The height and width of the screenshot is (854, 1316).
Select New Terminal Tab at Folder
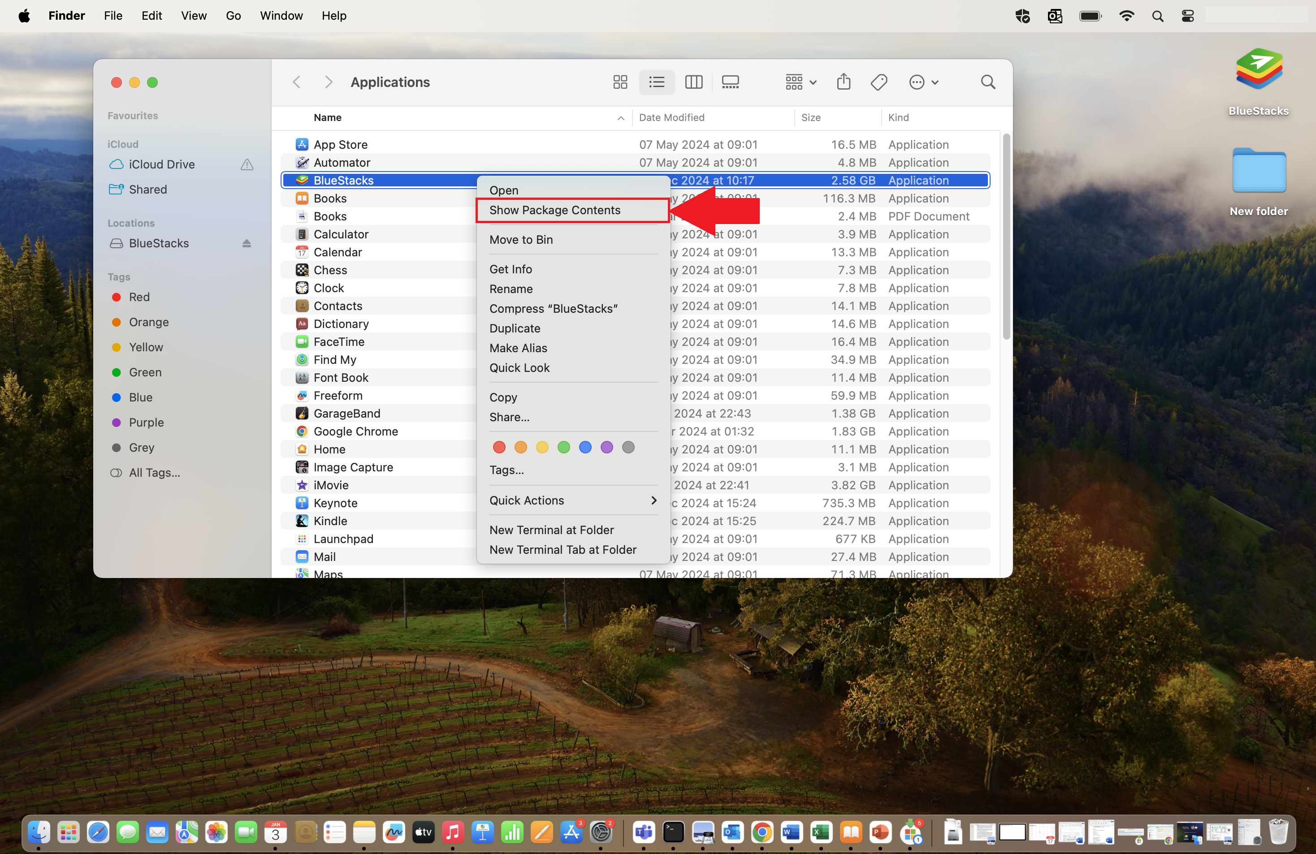573,549
